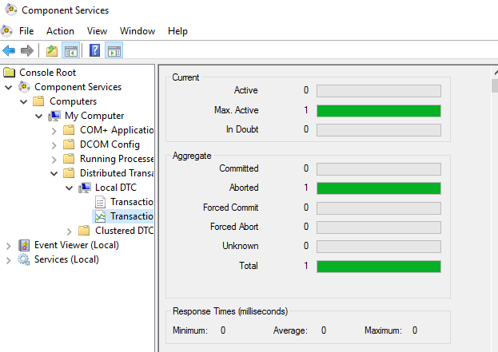
Task: Expand the Clustered DTCs folder node
Action: click(x=69, y=231)
